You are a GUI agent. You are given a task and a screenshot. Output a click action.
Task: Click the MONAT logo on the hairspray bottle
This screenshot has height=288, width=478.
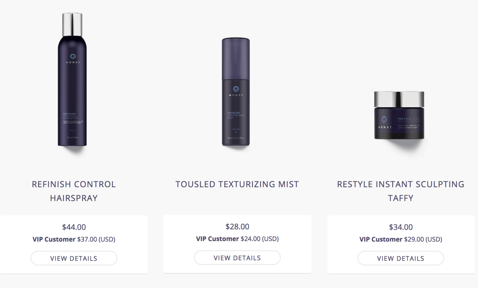(x=73, y=58)
